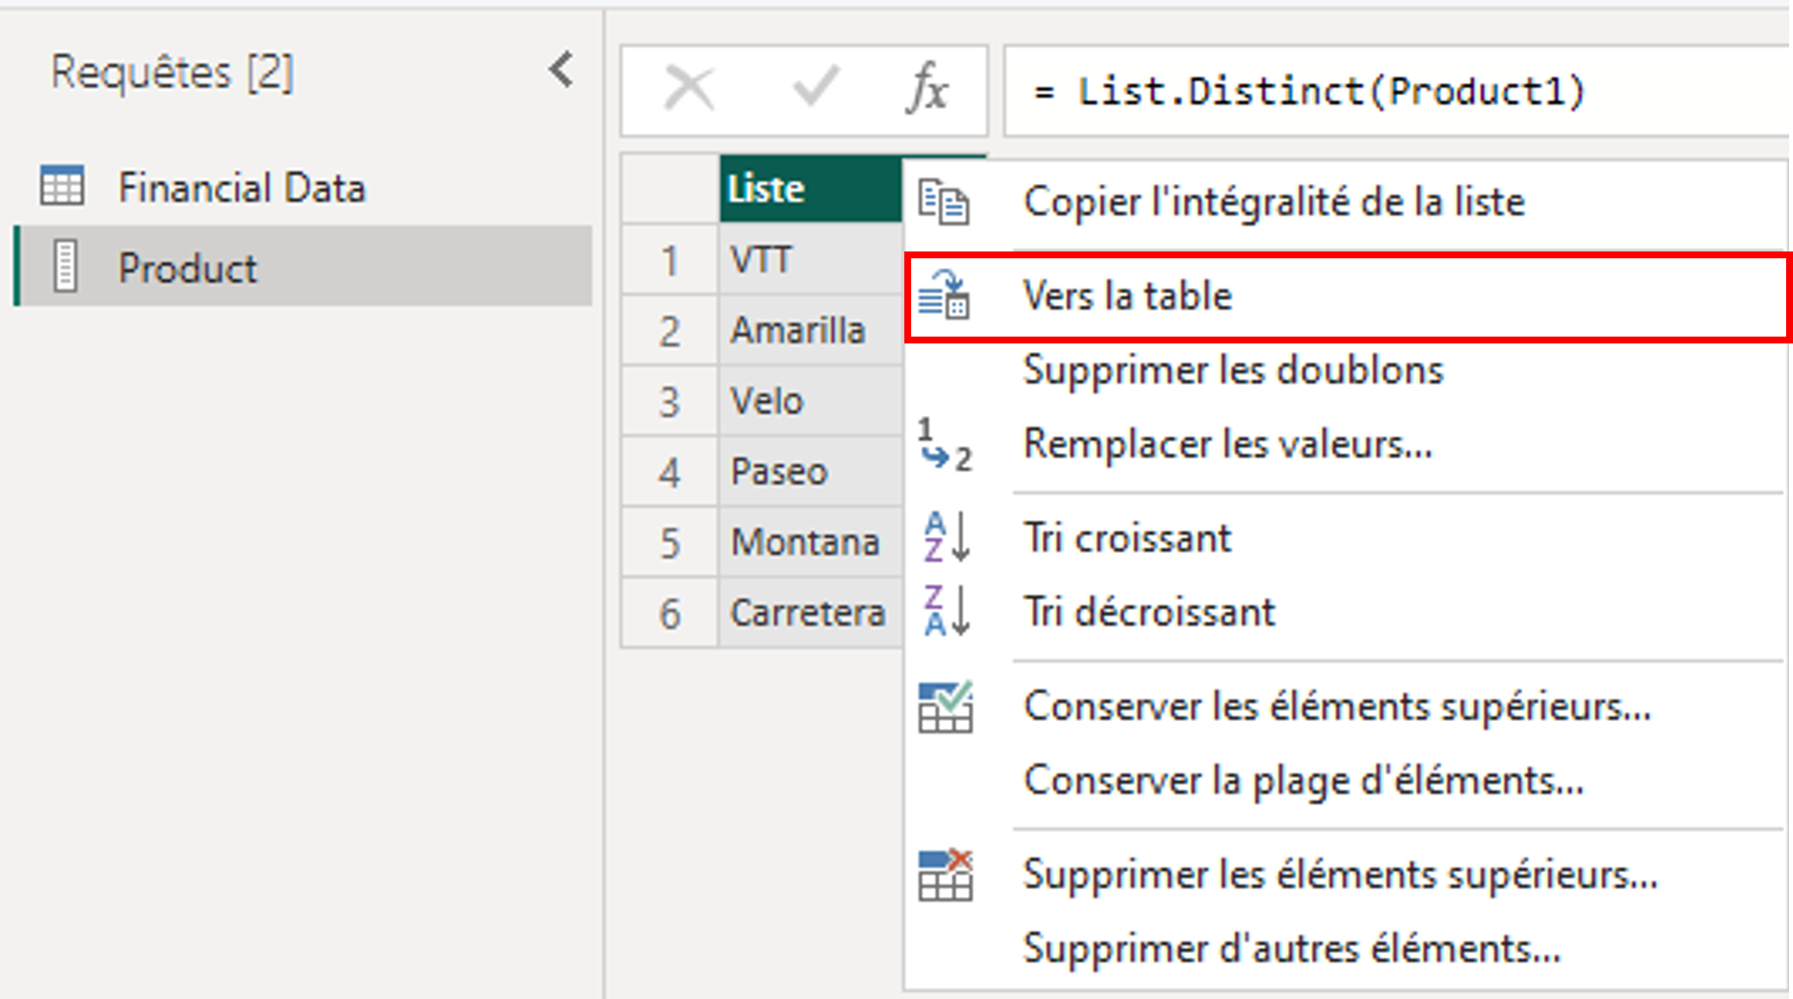Choose Supprimer les doublons from menu
Image resolution: width=1793 pixels, height=999 pixels.
[x=1232, y=371]
